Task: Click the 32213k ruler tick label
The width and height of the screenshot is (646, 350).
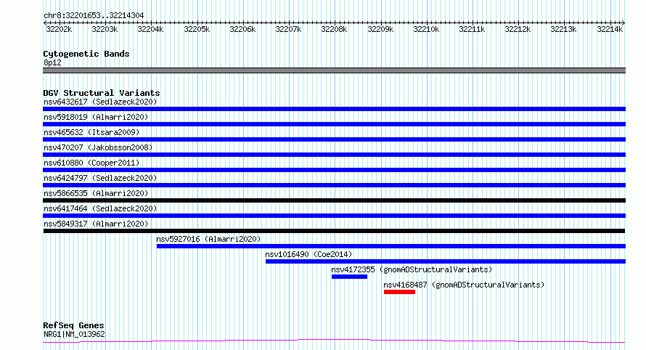Action: pyautogui.click(x=563, y=30)
